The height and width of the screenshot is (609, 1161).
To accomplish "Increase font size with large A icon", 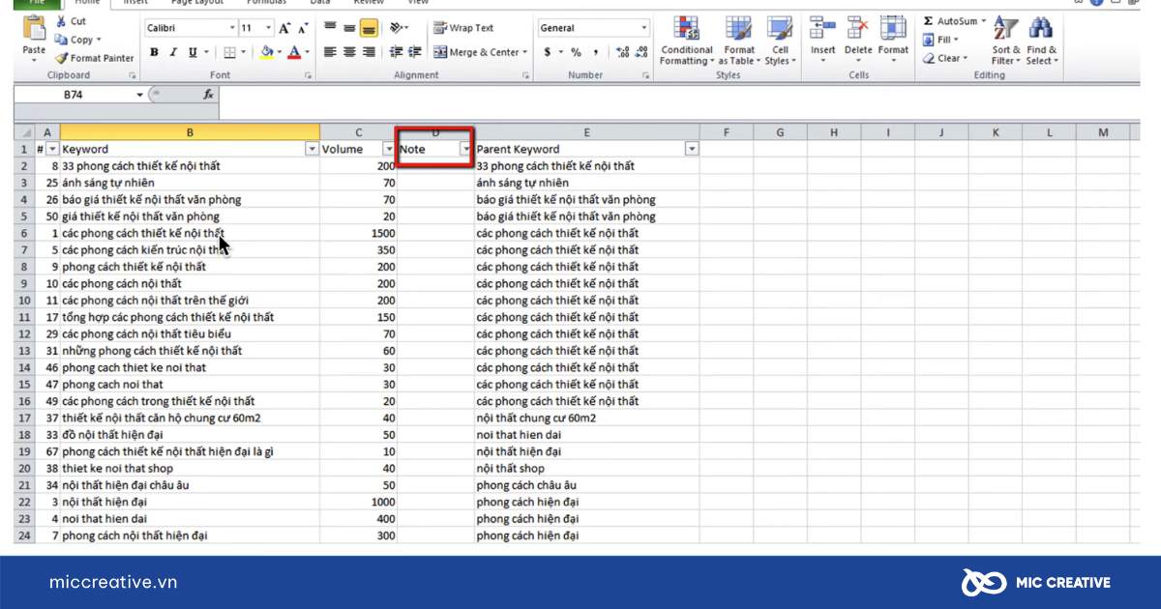I will click(284, 28).
